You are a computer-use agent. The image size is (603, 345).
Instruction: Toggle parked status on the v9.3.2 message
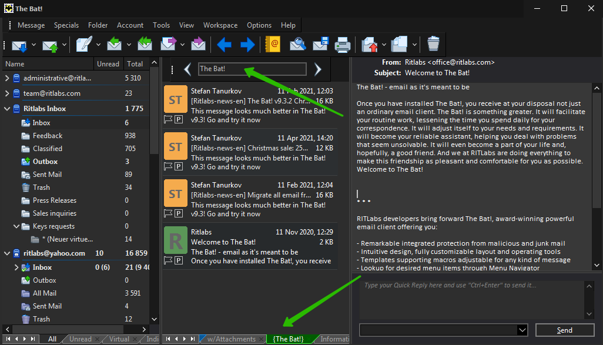[179, 120]
